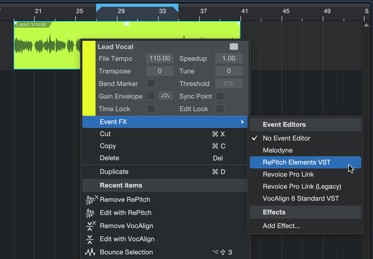This screenshot has height=259, width=373.
Task: Click the Duplicate menu entry
Action: click(x=114, y=172)
